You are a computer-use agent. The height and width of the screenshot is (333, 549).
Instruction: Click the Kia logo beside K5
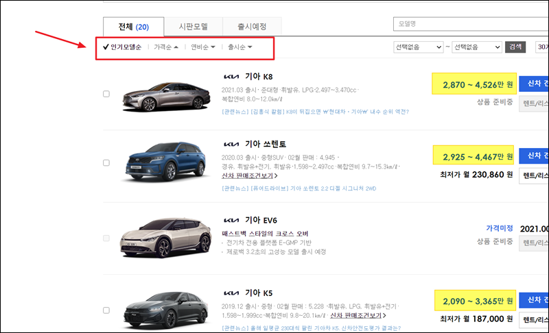pyautogui.click(x=231, y=293)
